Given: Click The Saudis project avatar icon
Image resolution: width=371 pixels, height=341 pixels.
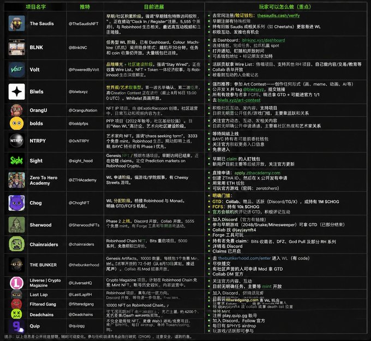Looking at the screenshot, I should pos(16,23).
